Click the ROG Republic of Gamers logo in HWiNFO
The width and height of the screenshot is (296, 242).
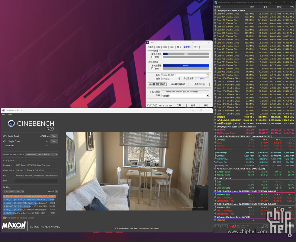[240, 226]
